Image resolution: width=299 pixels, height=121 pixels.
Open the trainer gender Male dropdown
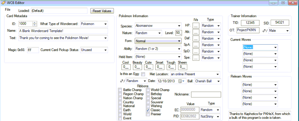click(279, 31)
